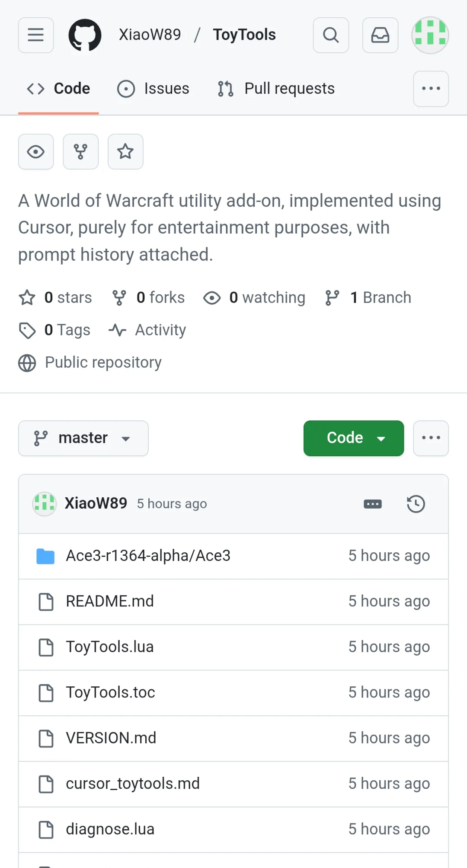
Task: View commit history clock icon
Action: [x=416, y=504]
